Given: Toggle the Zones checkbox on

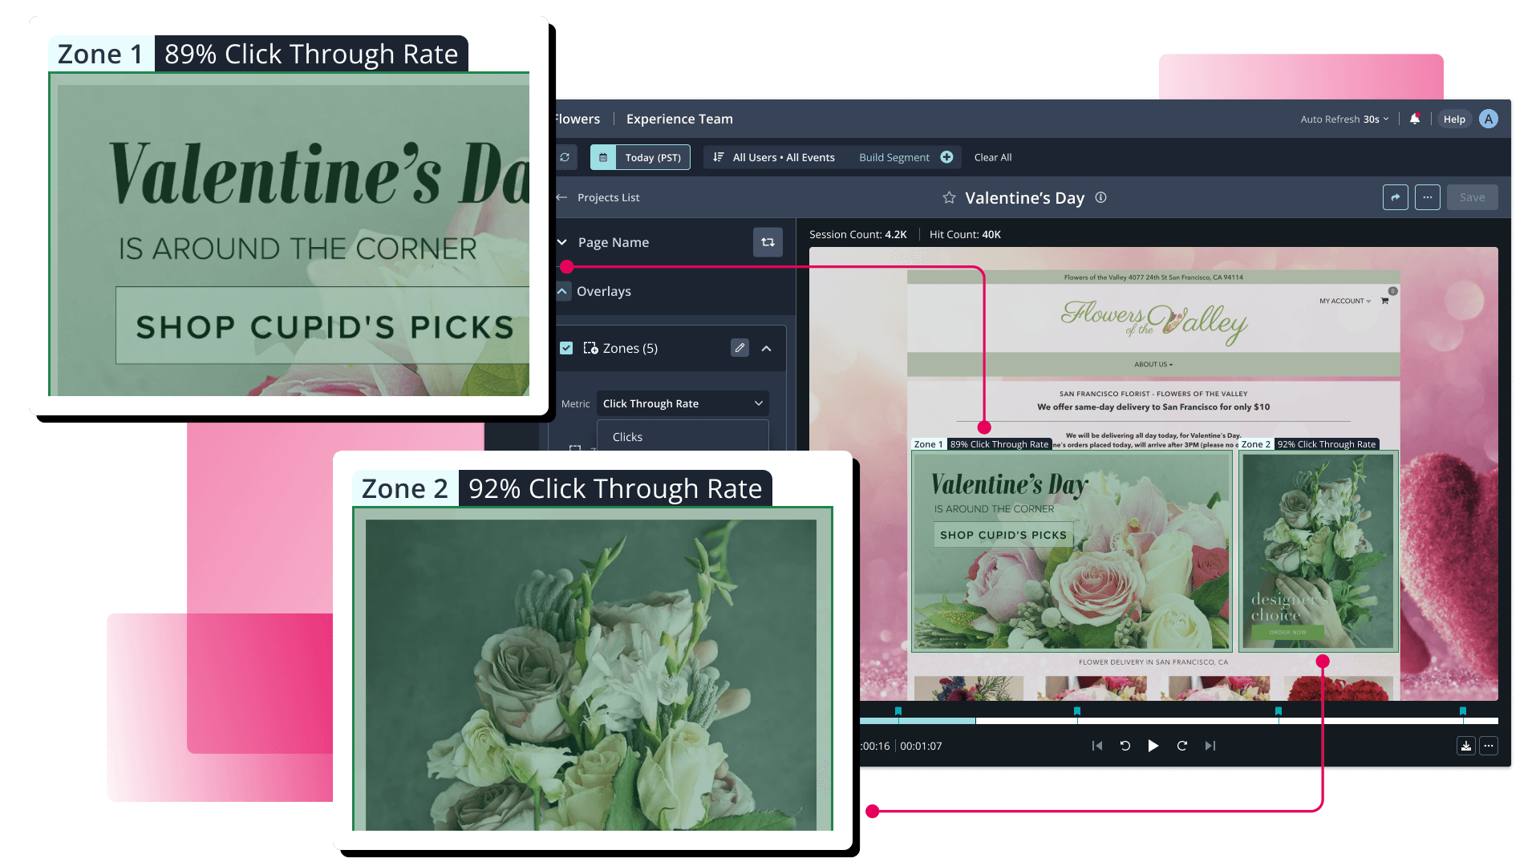Looking at the screenshot, I should (567, 348).
